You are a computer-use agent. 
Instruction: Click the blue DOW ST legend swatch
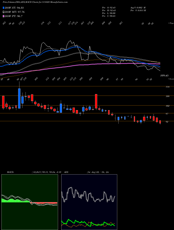(x=3, y=8)
